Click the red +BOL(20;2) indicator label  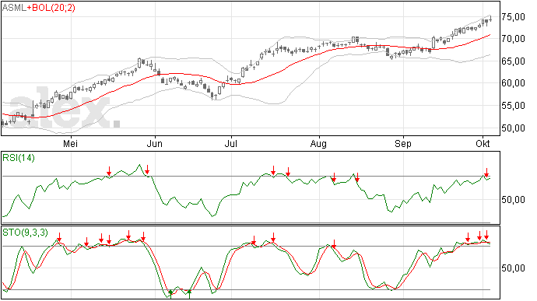51,8
